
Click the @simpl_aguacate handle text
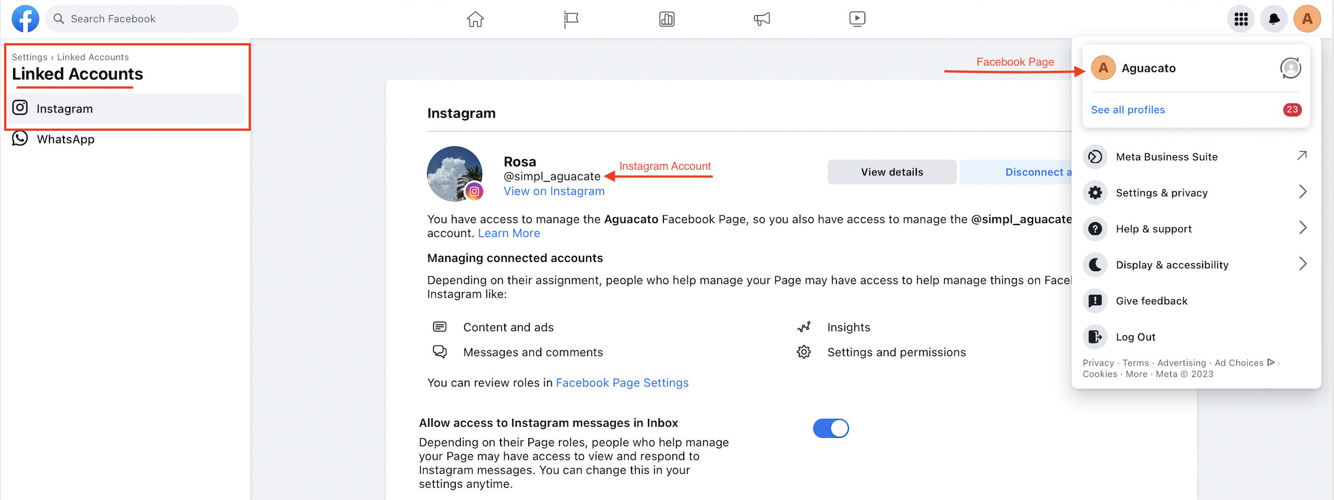(x=552, y=177)
